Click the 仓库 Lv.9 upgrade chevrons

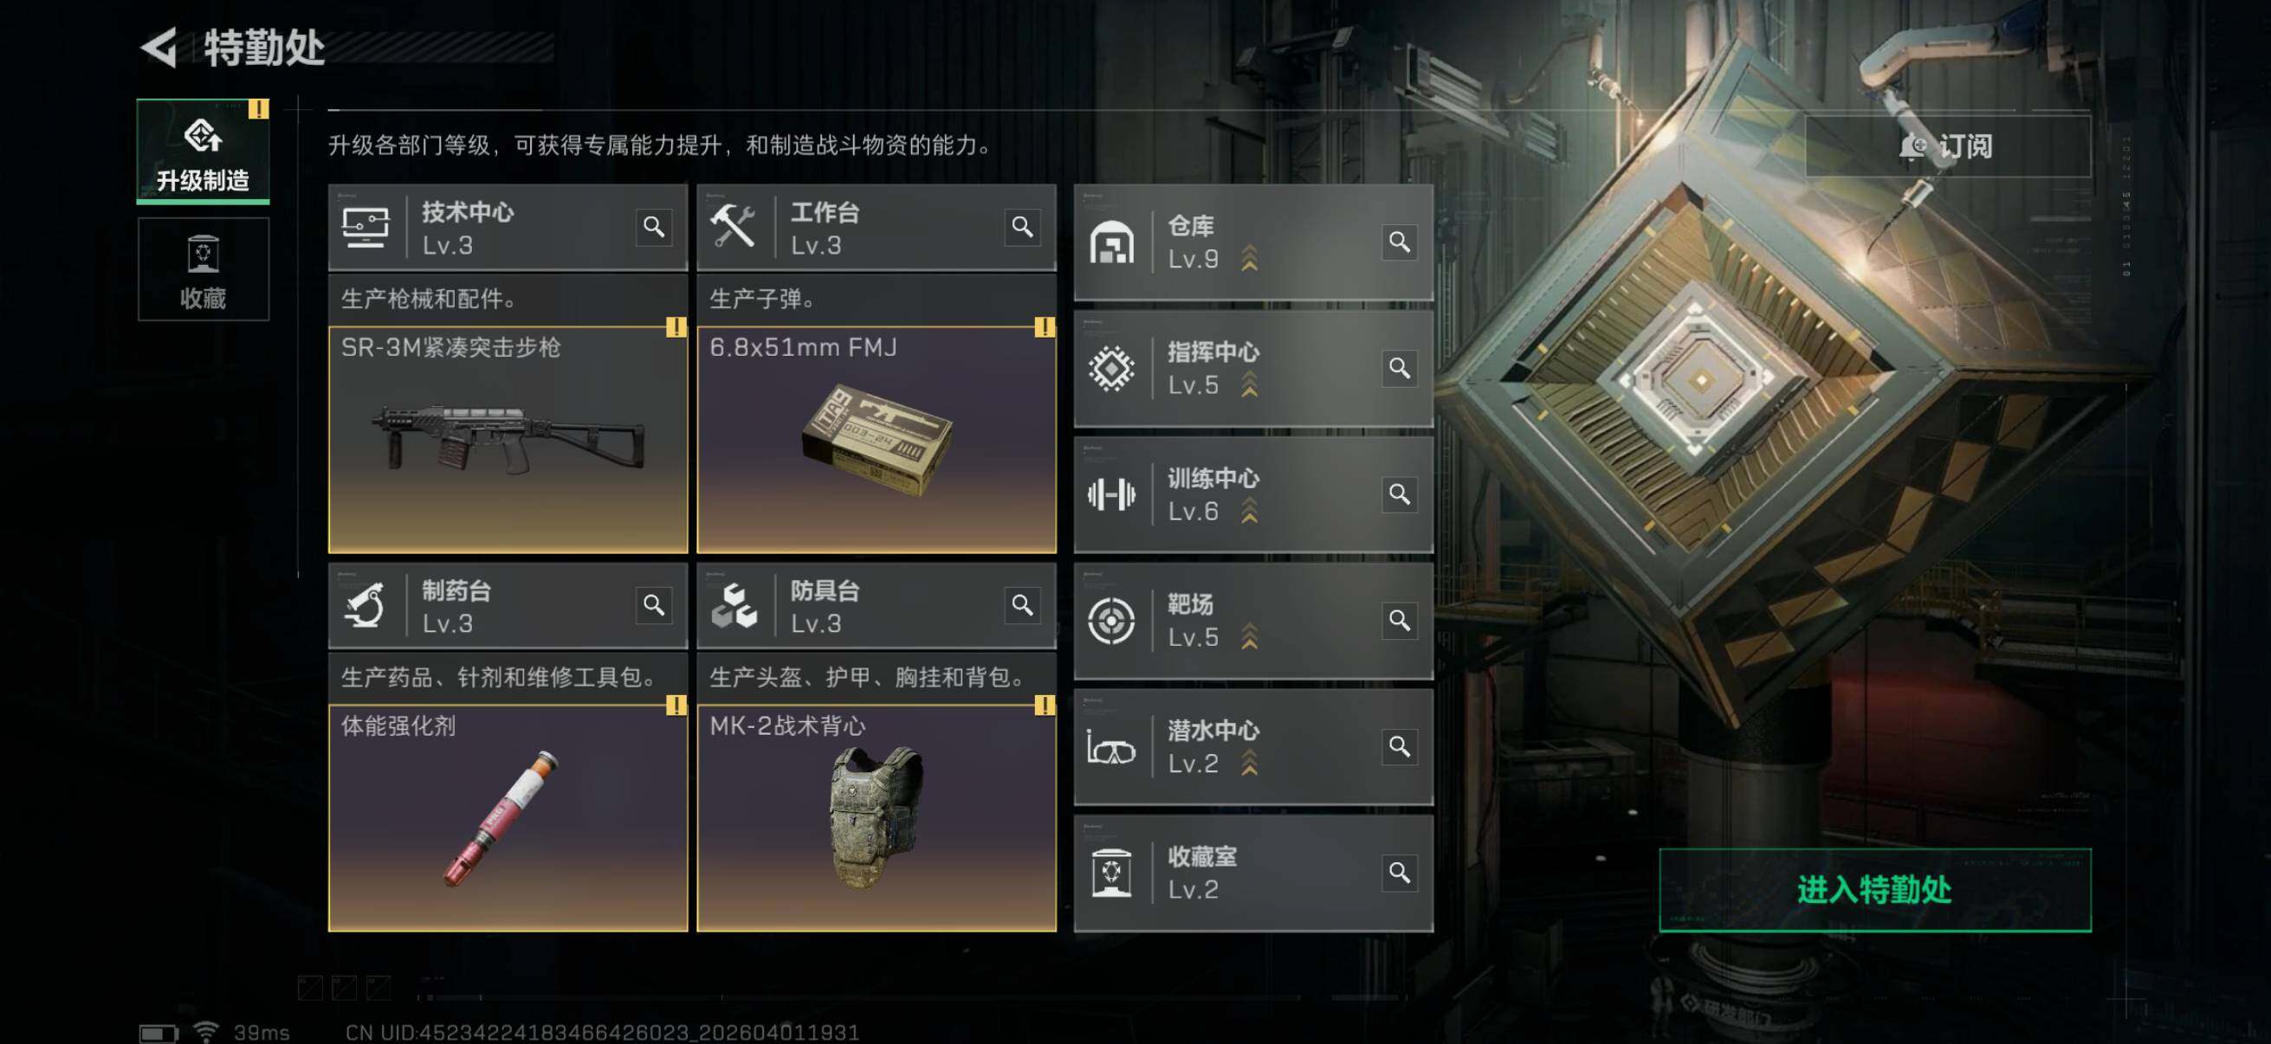pyautogui.click(x=1249, y=258)
